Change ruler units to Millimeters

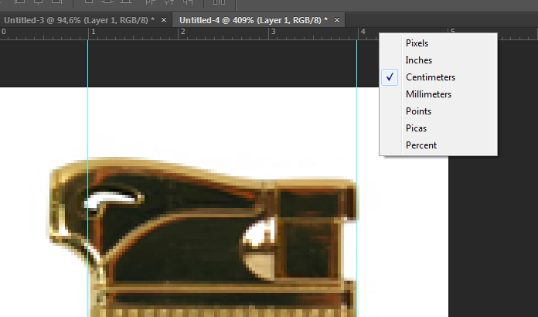click(x=428, y=94)
